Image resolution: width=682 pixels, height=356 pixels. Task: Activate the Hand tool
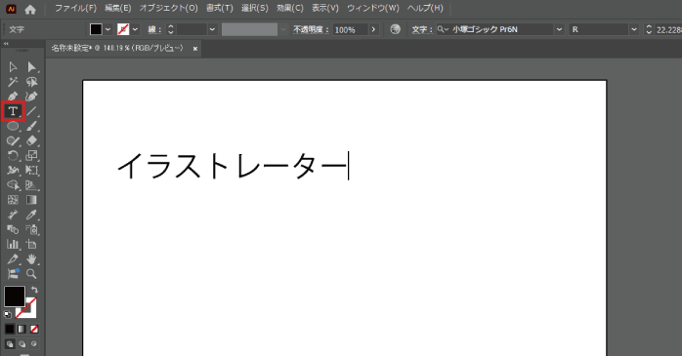[31, 258]
